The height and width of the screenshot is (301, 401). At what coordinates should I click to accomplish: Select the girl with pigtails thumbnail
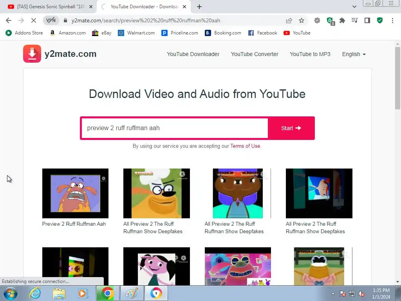[157, 266]
